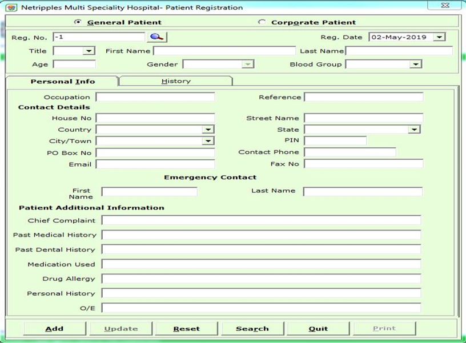
Task: Click the Past Dental History field
Action: tap(261, 249)
